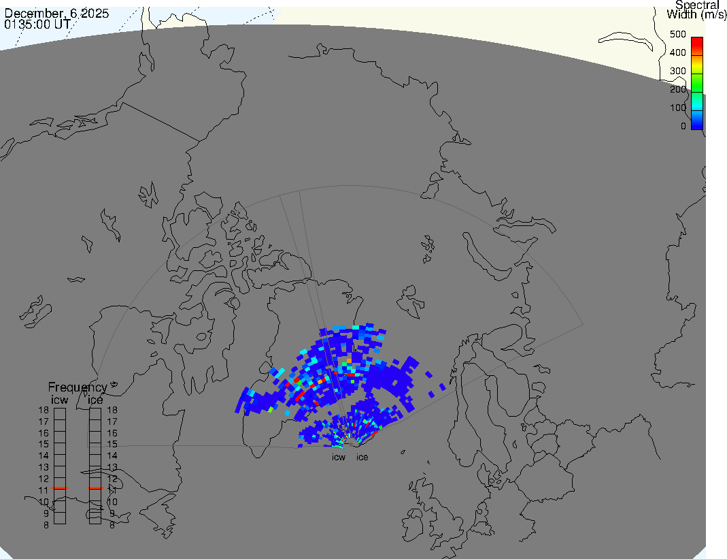Click the 8 label beside the icw frequency bar
The image size is (727, 559).
(46, 525)
